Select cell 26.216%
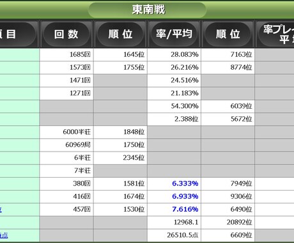 tap(174, 68)
